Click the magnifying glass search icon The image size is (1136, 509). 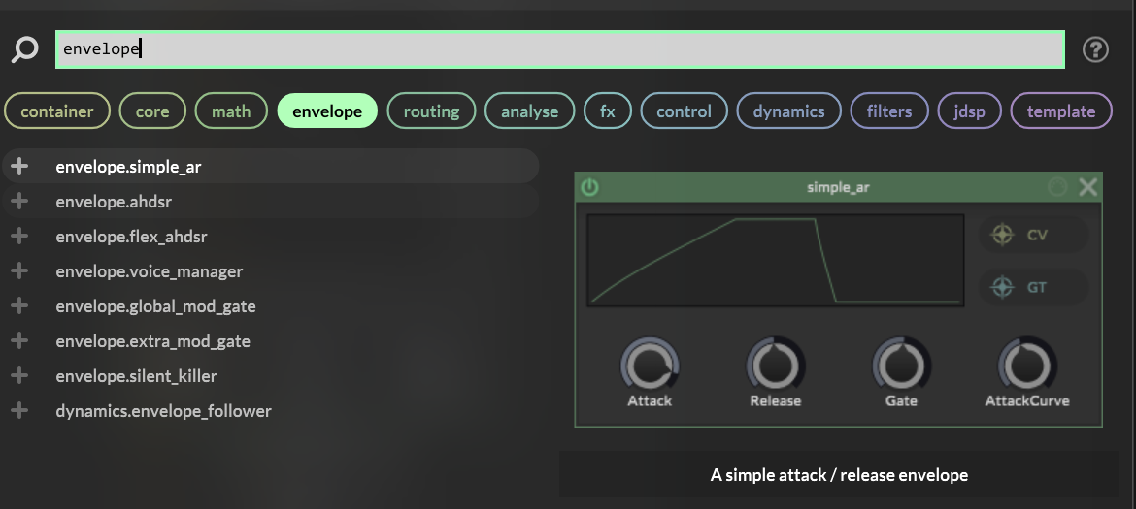tap(24, 49)
